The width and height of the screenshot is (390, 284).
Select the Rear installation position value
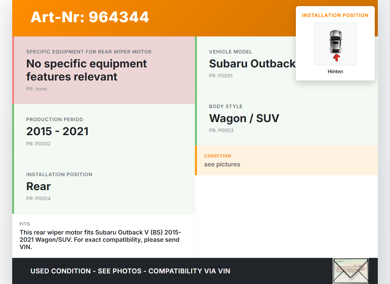point(38,186)
